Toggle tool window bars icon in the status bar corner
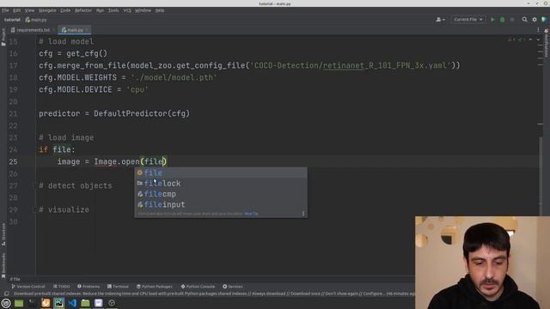 coord(6,294)
